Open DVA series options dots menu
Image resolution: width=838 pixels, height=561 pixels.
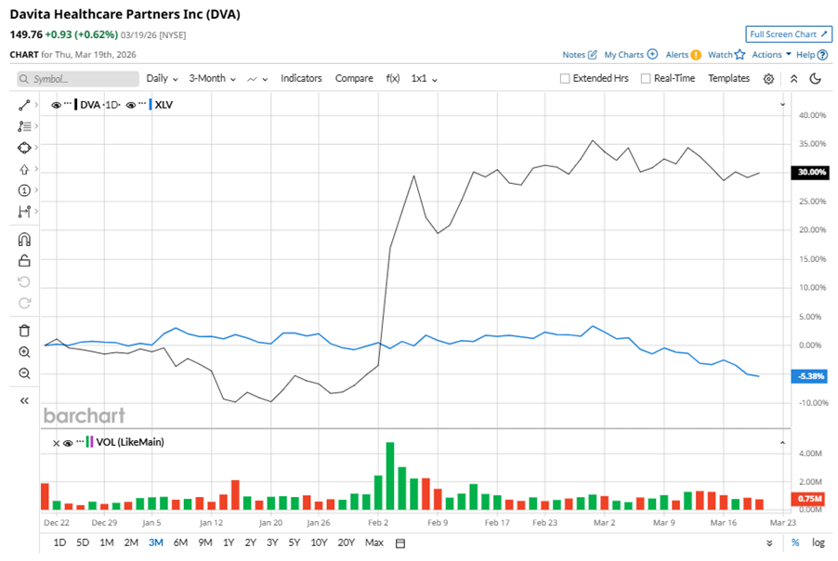tap(67, 103)
